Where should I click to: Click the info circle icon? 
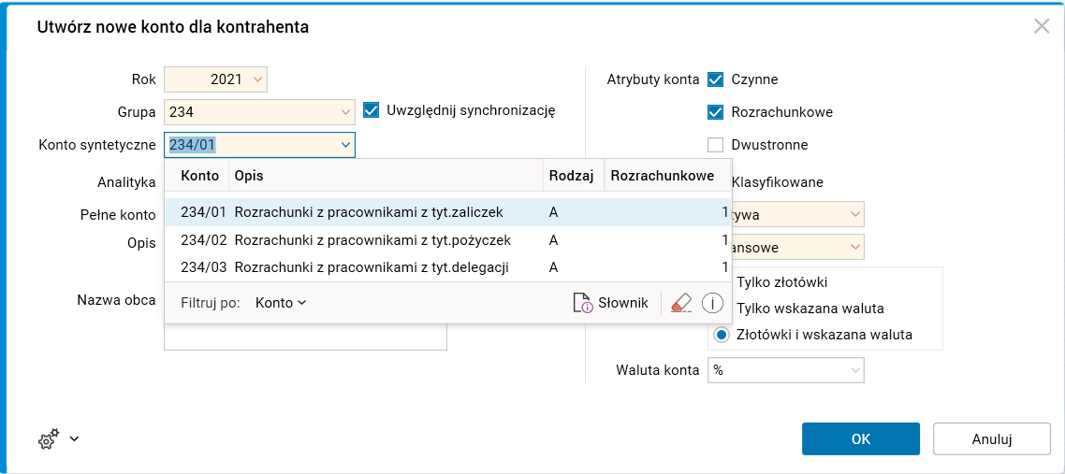[x=713, y=303]
